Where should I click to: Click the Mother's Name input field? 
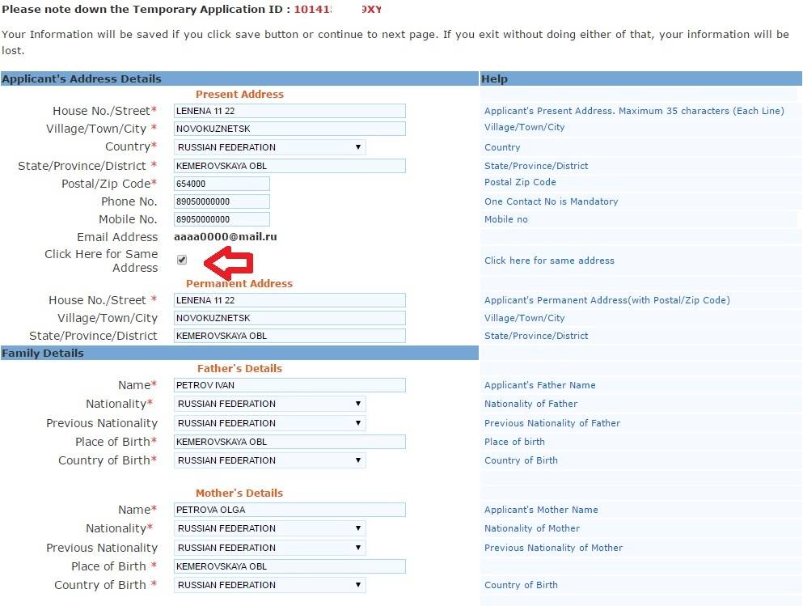[289, 510]
